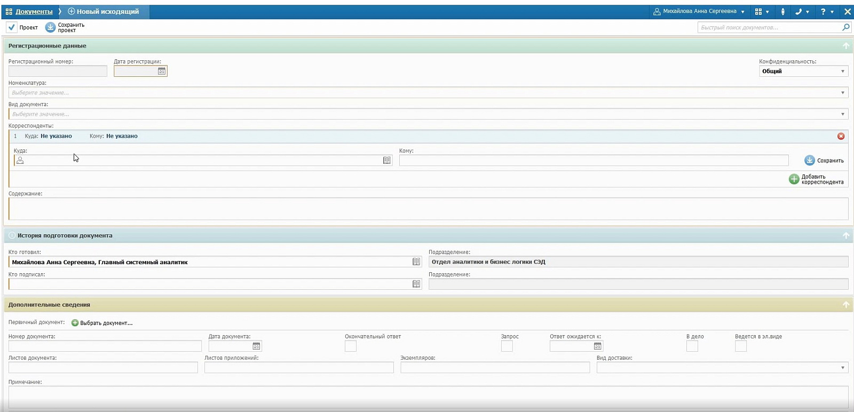Click the Листов документа field
The height and width of the screenshot is (412, 854).
tap(103, 368)
